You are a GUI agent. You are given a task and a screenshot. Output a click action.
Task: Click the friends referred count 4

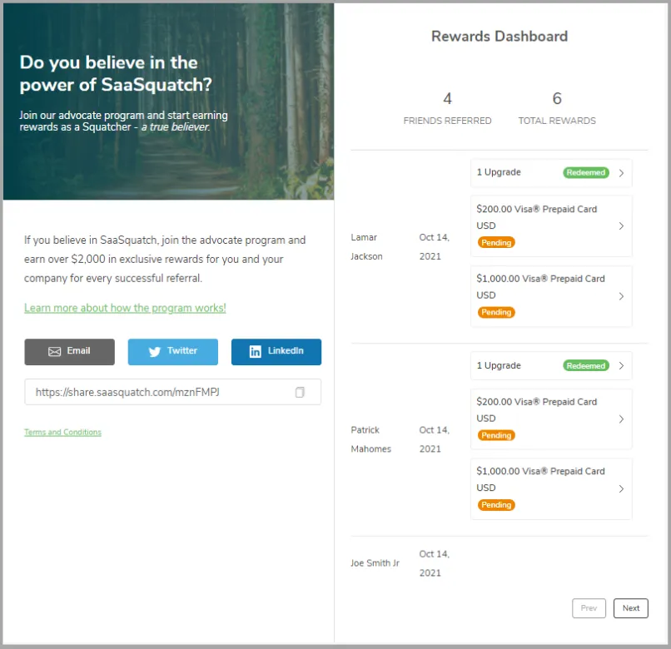447,99
